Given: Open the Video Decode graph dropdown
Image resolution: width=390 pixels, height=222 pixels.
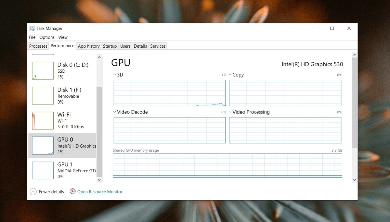Looking at the screenshot, I should (x=114, y=112).
